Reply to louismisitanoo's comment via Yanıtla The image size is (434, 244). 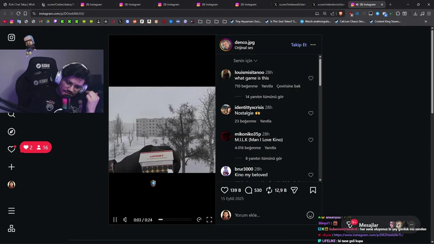(x=267, y=86)
